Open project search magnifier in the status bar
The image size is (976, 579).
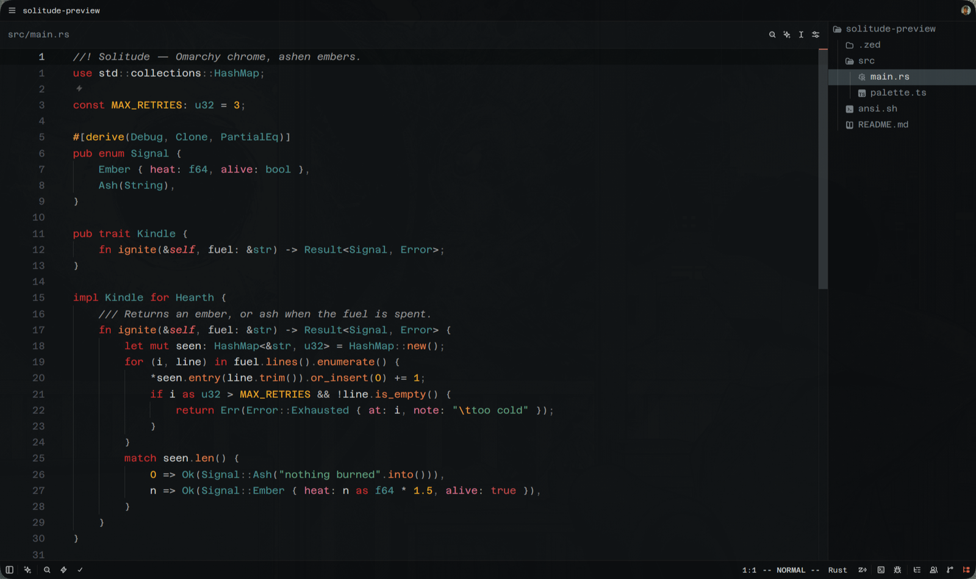click(47, 570)
